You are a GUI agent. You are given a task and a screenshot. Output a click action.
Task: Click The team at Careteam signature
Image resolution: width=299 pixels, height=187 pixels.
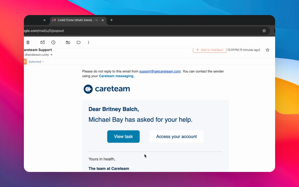pyautogui.click(x=109, y=169)
